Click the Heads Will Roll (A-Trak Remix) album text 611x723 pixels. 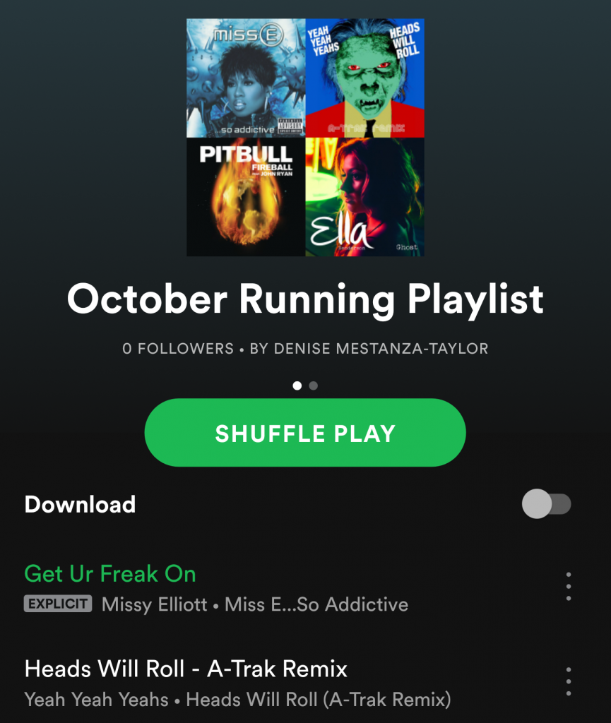click(x=319, y=700)
